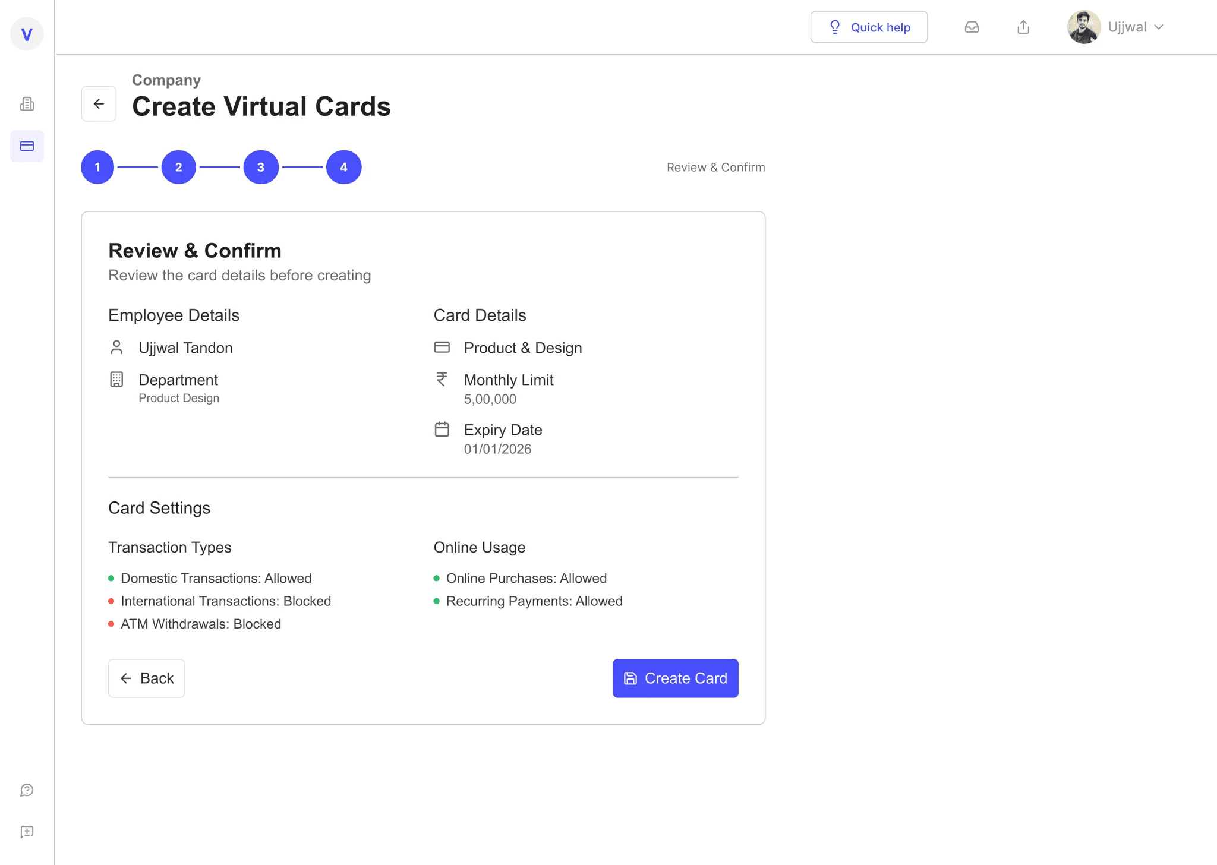Select the cards icon in sidebar
This screenshot has width=1217, height=865.
click(x=27, y=146)
